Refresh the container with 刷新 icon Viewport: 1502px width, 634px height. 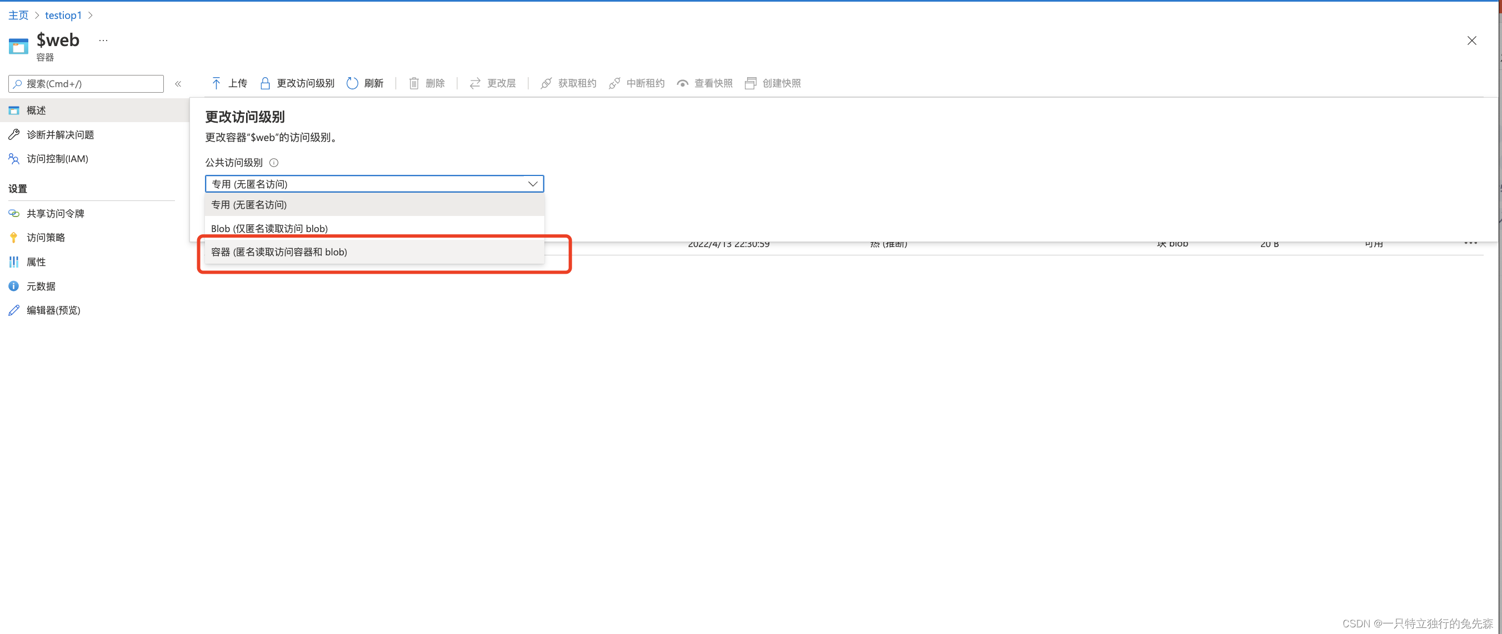pyautogui.click(x=352, y=83)
